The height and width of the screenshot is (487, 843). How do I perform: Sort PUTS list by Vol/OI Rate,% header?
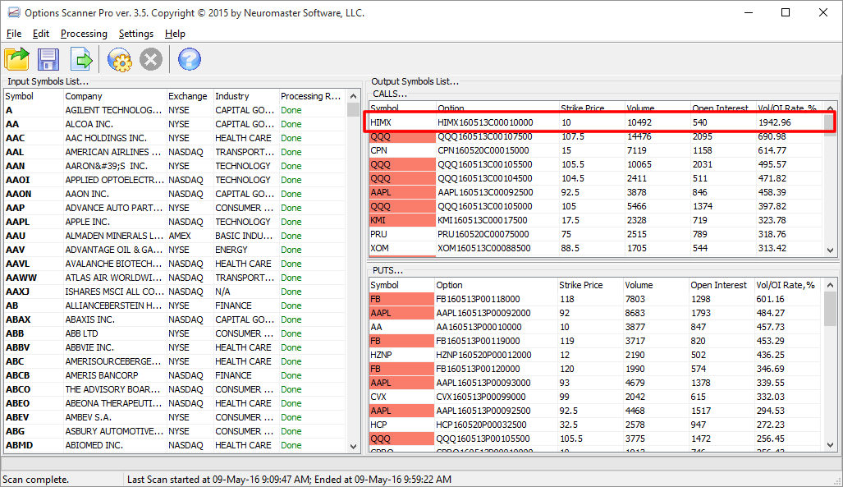(x=788, y=285)
